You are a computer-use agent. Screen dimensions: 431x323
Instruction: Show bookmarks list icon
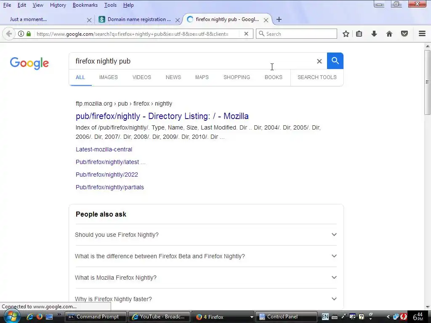click(x=359, y=34)
